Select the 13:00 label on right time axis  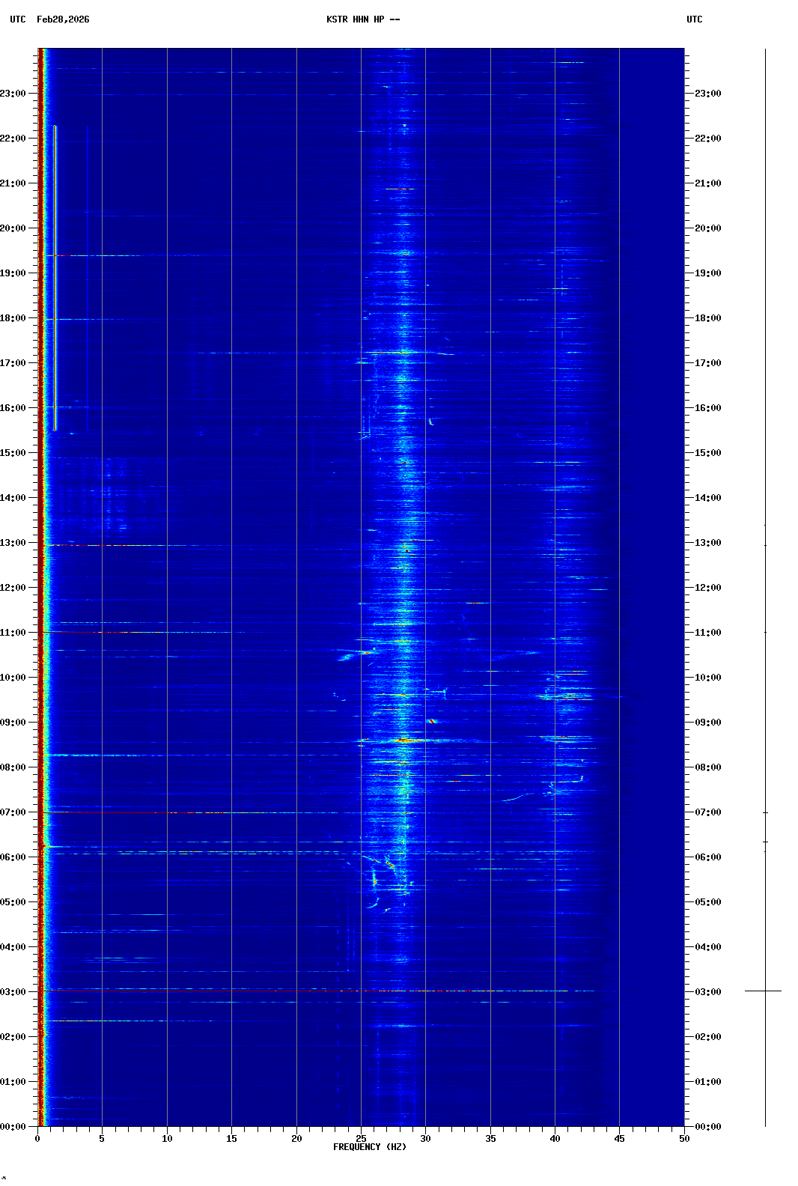pos(707,543)
